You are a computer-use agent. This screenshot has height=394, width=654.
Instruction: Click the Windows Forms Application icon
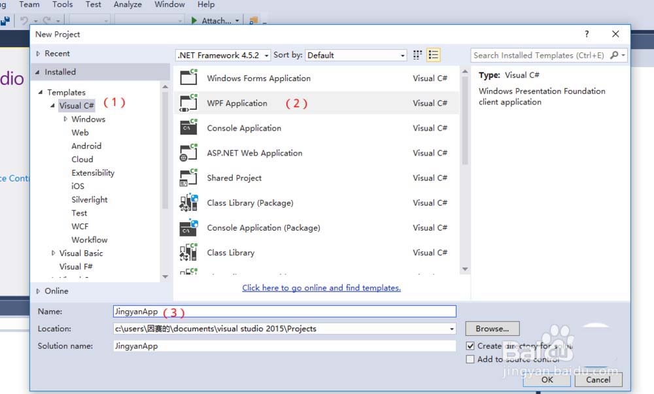click(x=188, y=78)
